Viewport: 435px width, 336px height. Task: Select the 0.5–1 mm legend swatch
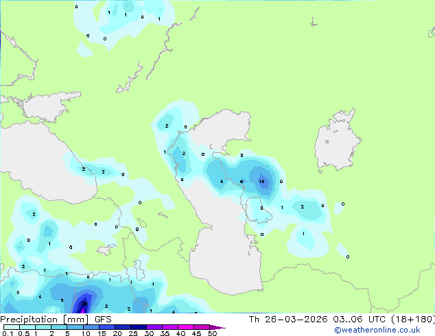click(27, 327)
